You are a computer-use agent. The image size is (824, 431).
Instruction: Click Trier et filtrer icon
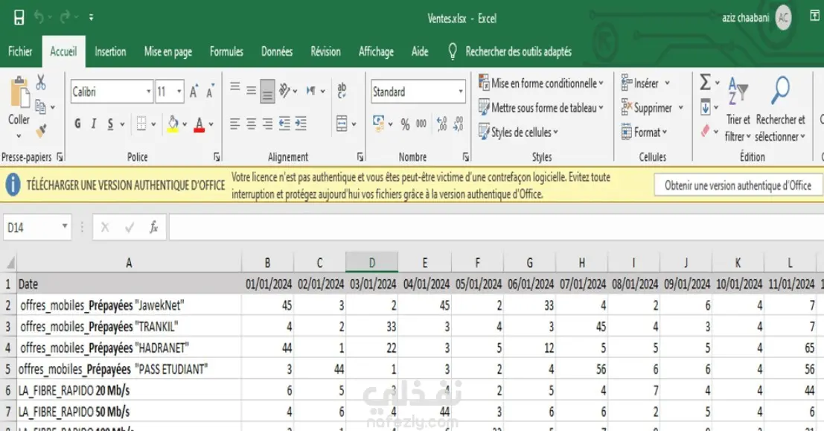(x=738, y=91)
